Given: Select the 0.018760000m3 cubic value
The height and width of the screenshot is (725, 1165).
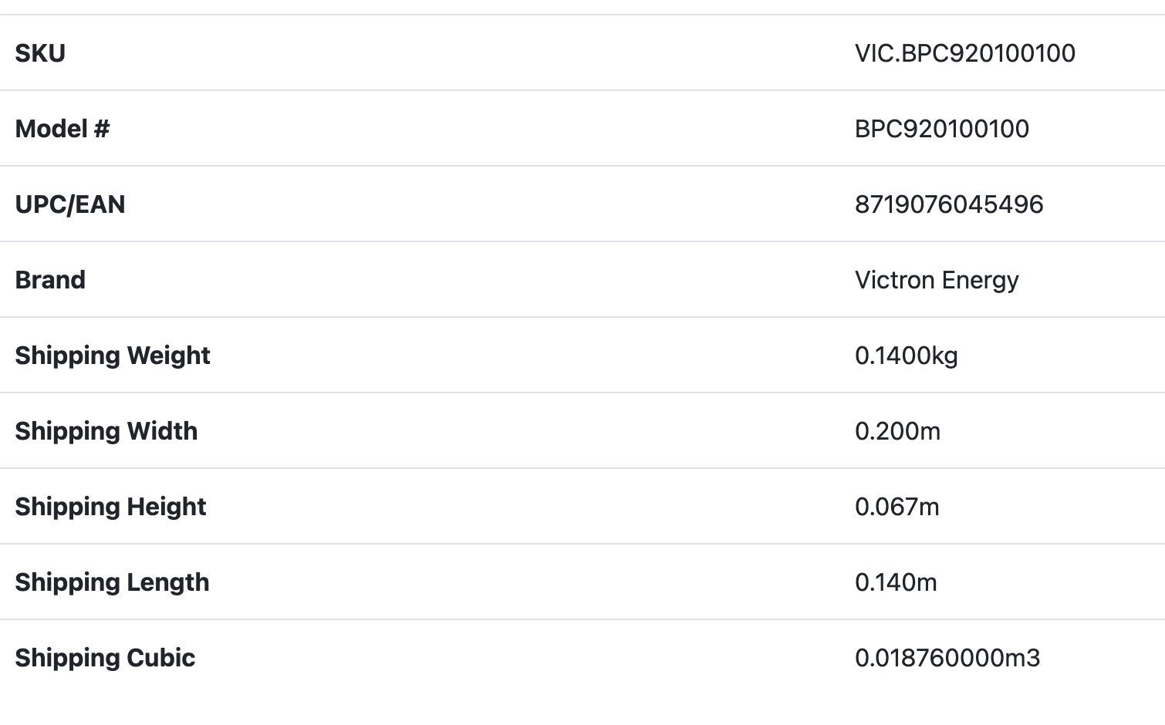Looking at the screenshot, I should [x=947, y=658].
